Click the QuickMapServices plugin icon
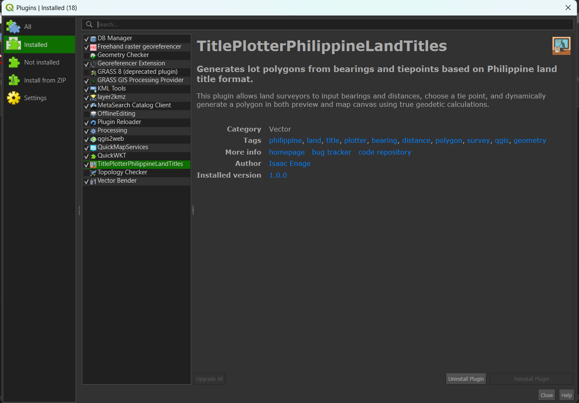The width and height of the screenshot is (579, 403). pyautogui.click(x=93, y=147)
